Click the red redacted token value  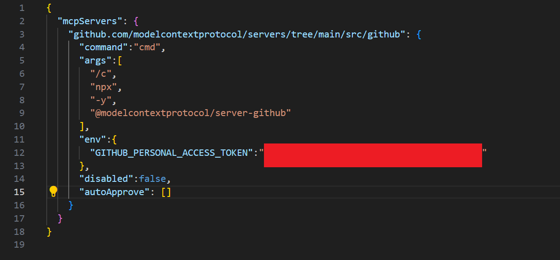coord(373,155)
